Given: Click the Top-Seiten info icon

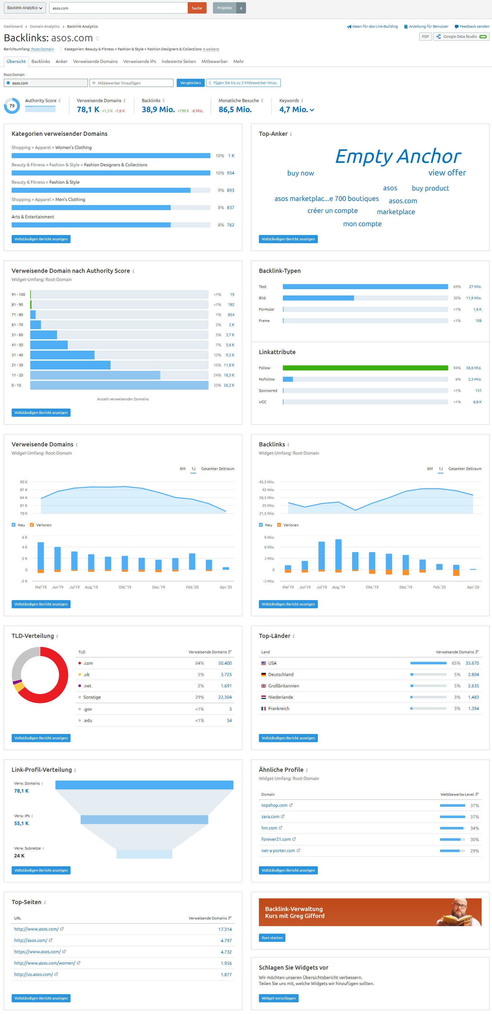Looking at the screenshot, I should 44,902.
